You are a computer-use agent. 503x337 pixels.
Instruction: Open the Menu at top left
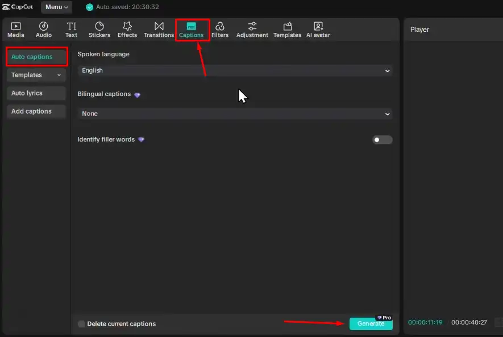click(x=56, y=7)
